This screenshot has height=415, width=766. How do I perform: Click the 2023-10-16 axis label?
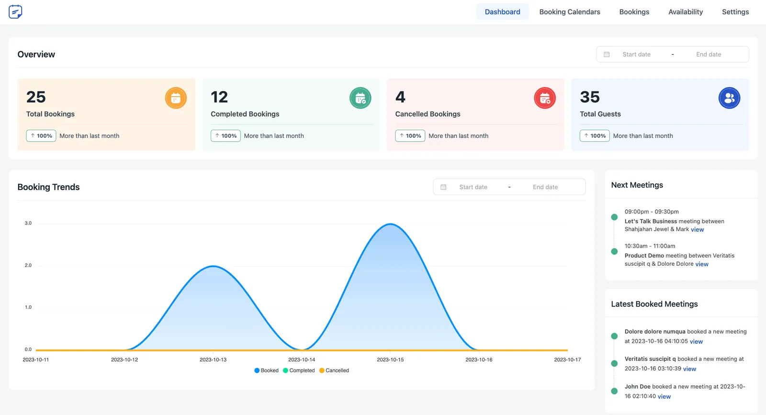tap(479, 360)
